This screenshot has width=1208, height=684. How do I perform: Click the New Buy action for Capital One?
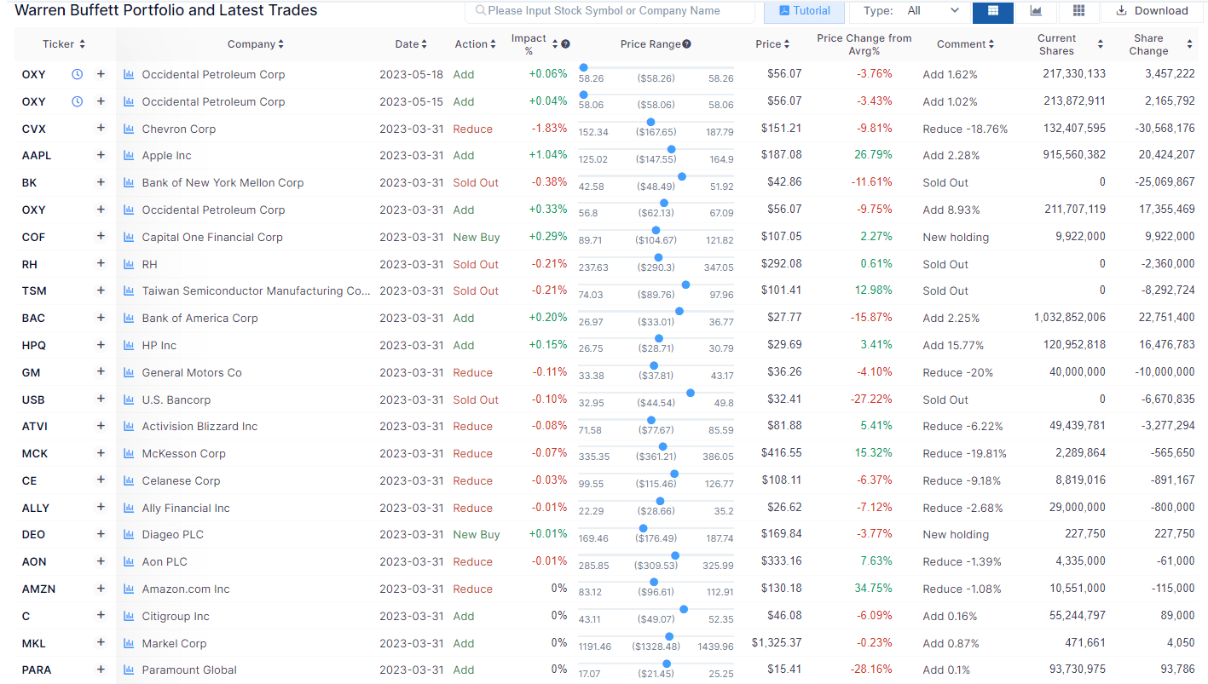[477, 237]
